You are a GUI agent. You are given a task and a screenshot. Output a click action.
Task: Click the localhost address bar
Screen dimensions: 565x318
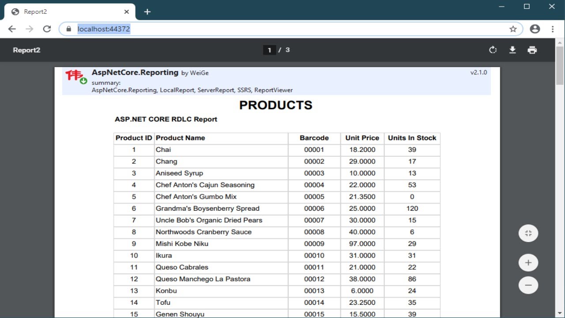point(287,29)
